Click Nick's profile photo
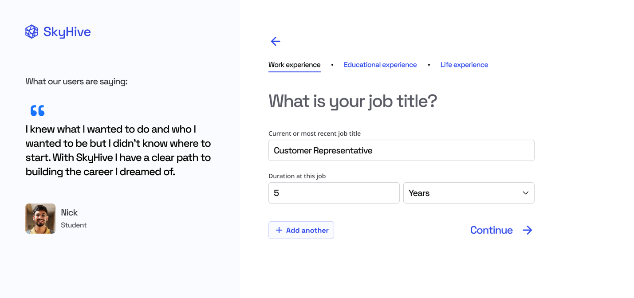This screenshot has width=634, height=298. (x=40, y=219)
